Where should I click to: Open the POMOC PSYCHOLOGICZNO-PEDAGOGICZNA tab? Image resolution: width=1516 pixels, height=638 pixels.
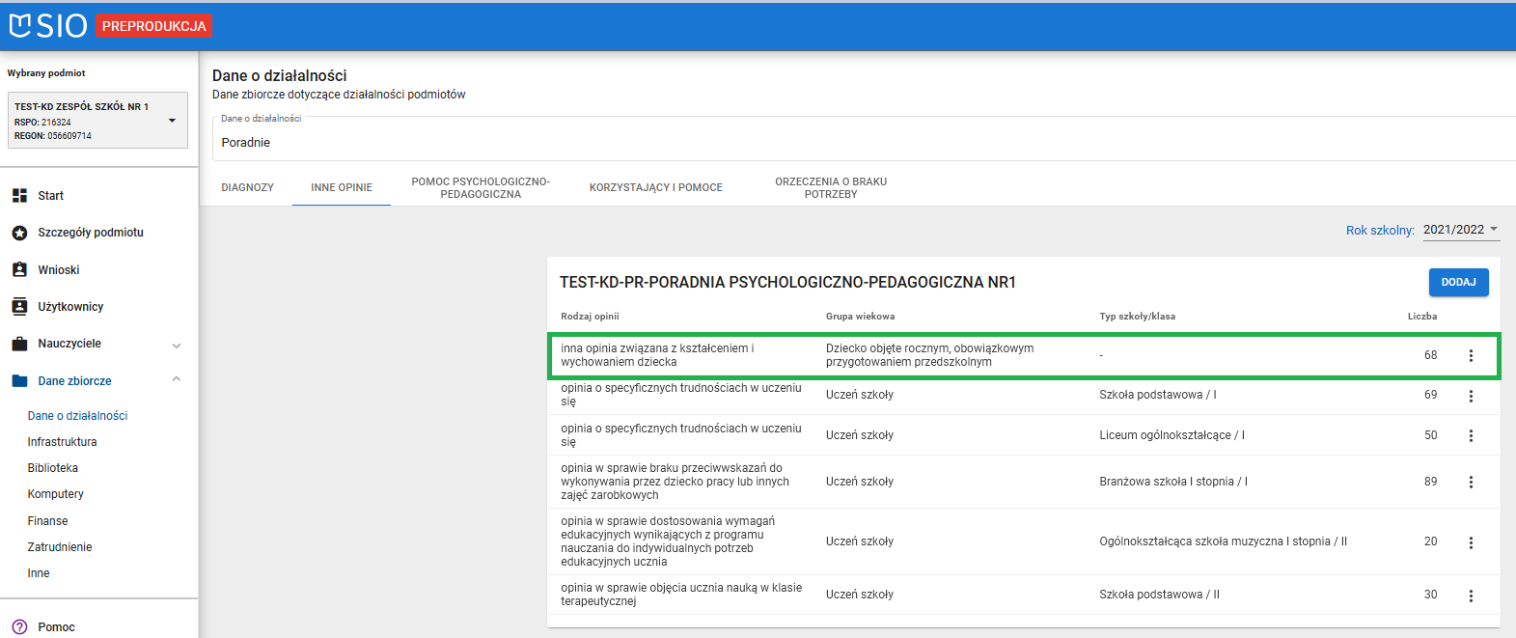pos(481,187)
